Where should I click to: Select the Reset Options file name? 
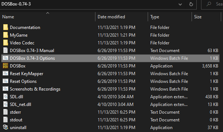[x=23, y=81]
